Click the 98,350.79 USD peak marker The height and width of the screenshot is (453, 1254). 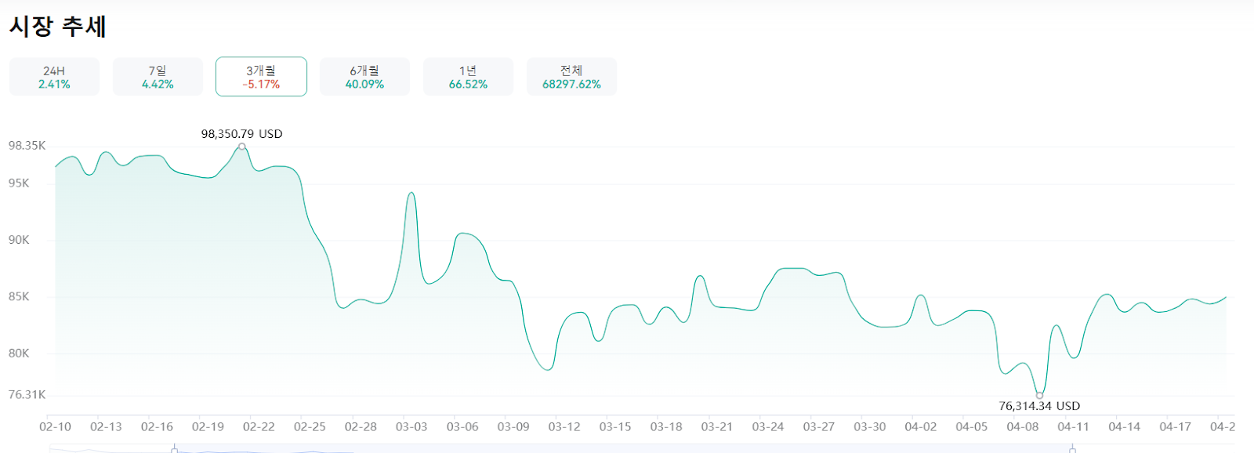tap(242, 147)
